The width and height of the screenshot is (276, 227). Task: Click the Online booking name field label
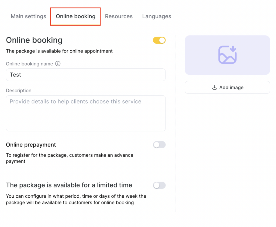29,64
